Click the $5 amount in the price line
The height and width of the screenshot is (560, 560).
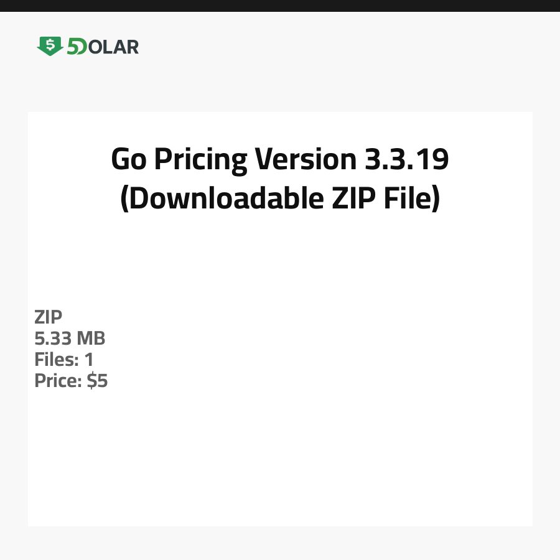coord(98,381)
